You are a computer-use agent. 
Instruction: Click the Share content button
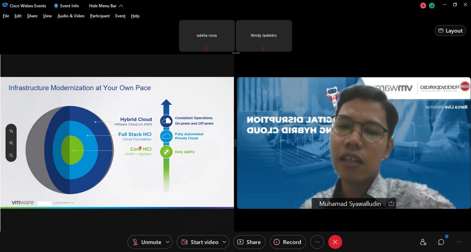click(249, 242)
